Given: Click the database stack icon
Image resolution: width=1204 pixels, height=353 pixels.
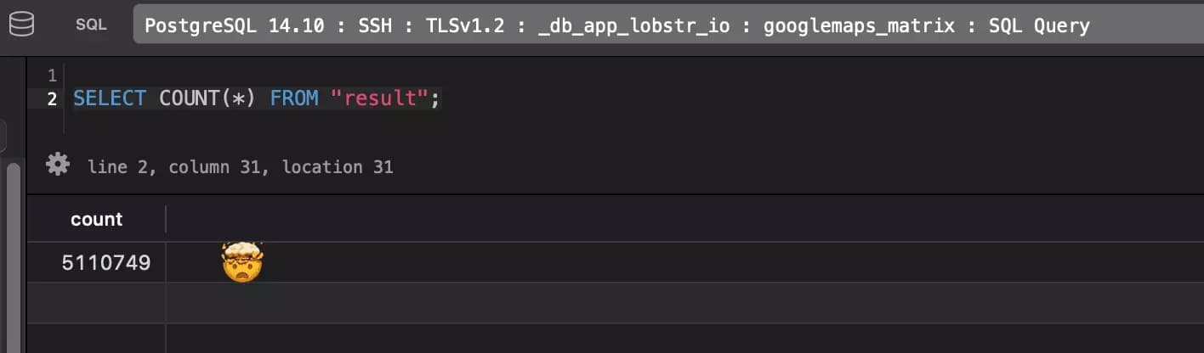Looking at the screenshot, I should click(22, 24).
